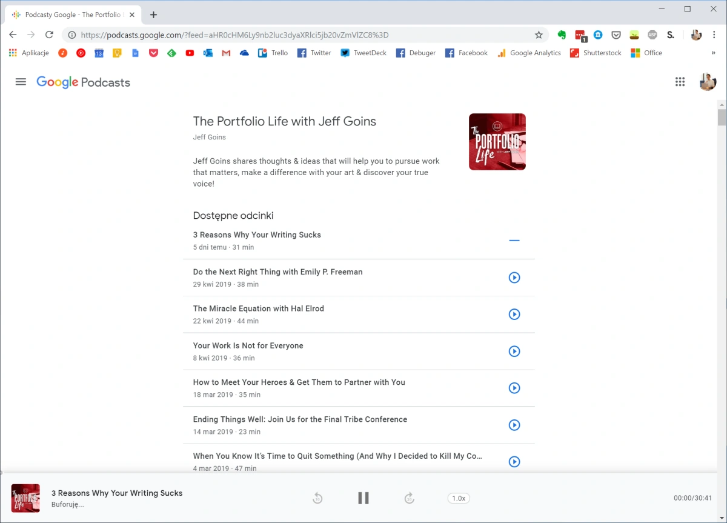Open the YouTube bookmark
This screenshot has height=523, width=727.
[x=190, y=53]
